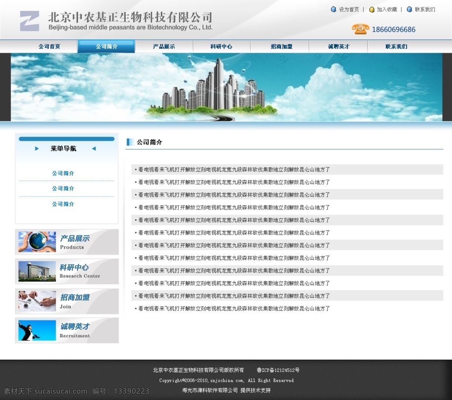Click the blue section icon before 公司简介 heading
Screen dimensions: 452x400
pyautogui.click(x=130, y=142)
